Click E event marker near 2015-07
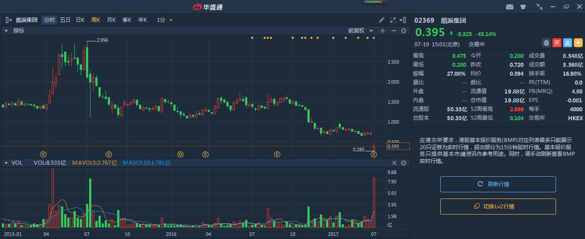Image resolution: width=585 pixels, height=239 pixels. click(109, 154)
